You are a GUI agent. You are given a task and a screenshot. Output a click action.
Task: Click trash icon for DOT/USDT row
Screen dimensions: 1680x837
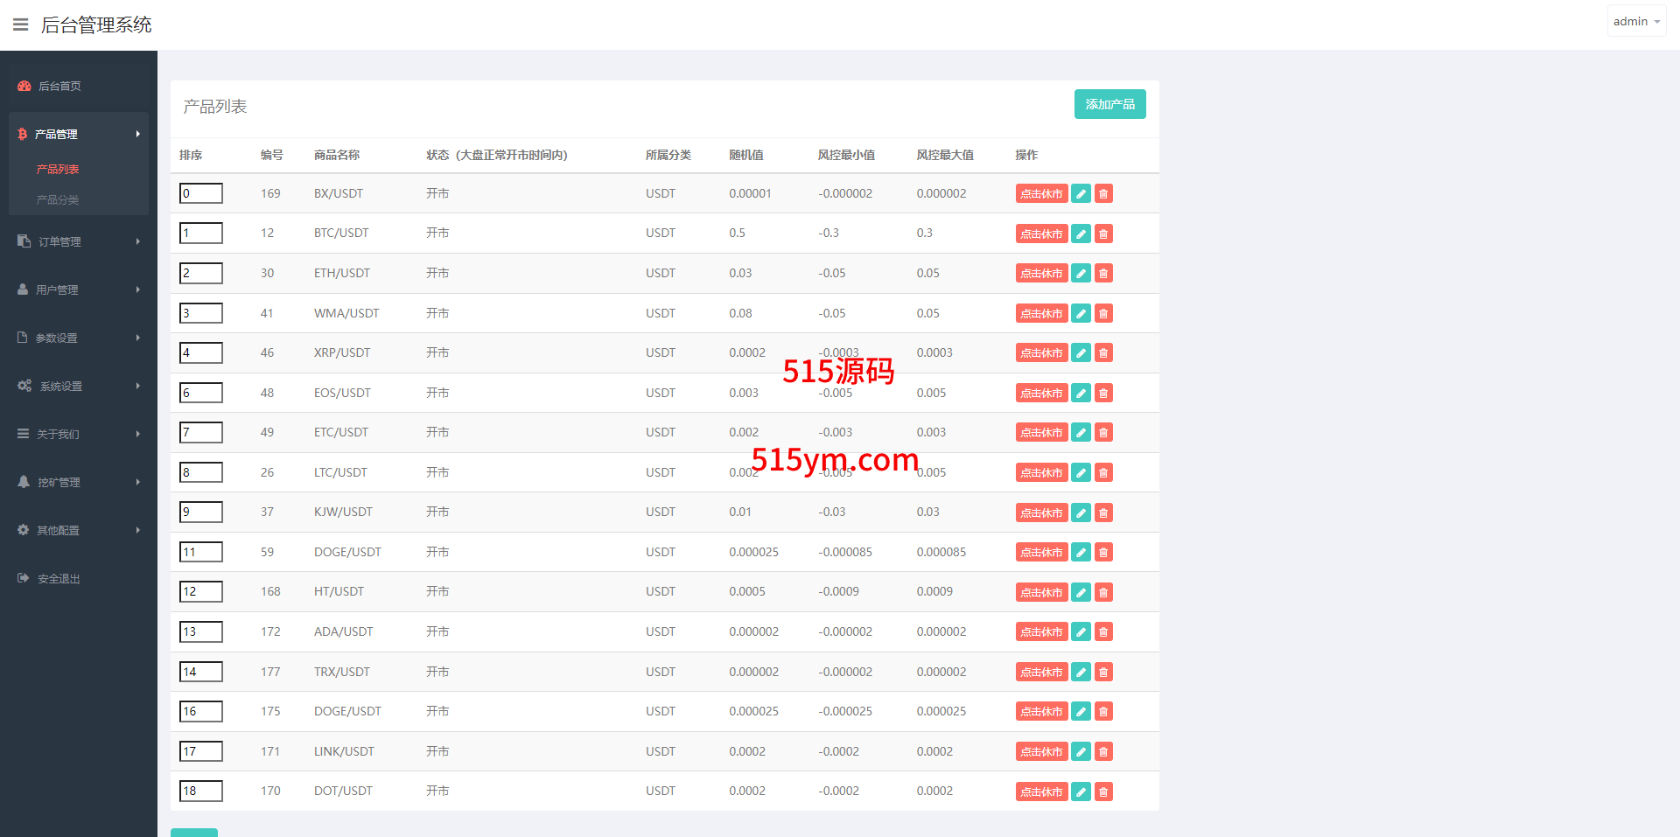[x=1103, y=792]
